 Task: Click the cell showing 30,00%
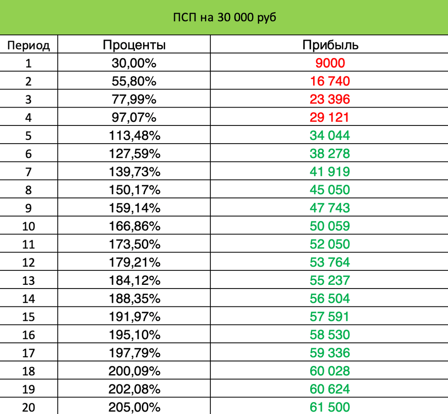pos(134,63)
